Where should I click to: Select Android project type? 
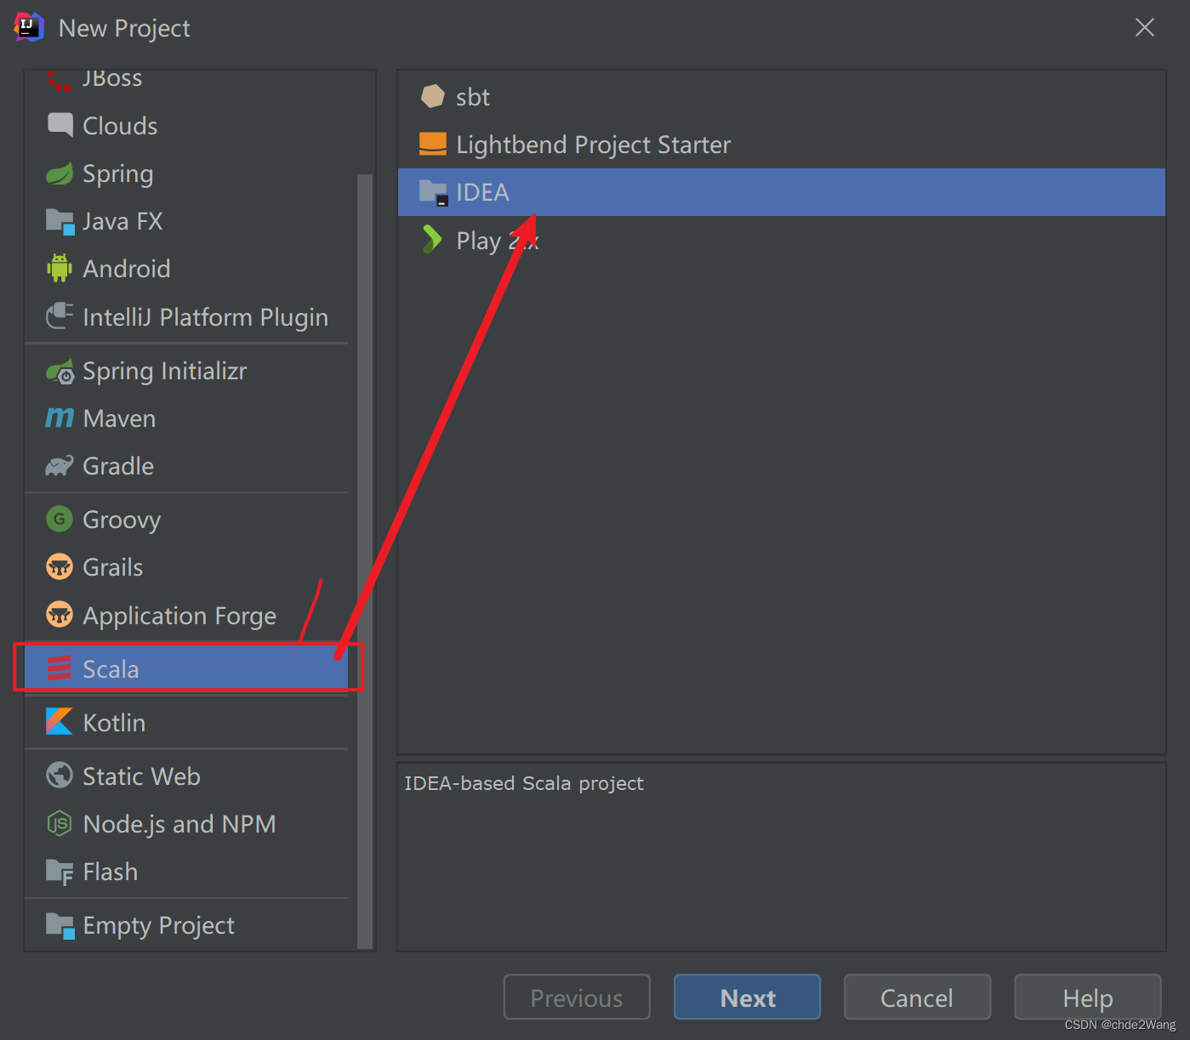[x=187, y=269]
